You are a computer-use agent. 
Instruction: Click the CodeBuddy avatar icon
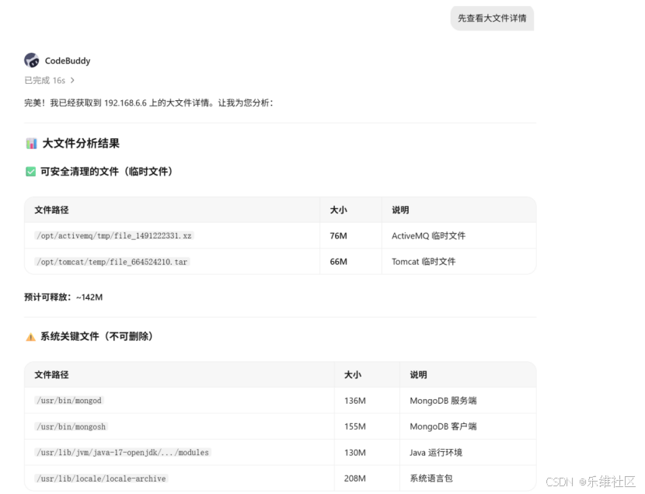click(31, 61)
